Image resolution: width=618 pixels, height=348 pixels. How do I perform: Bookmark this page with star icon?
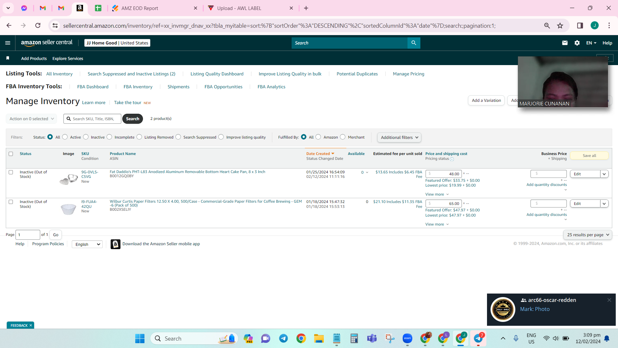(x=560, y=25)
